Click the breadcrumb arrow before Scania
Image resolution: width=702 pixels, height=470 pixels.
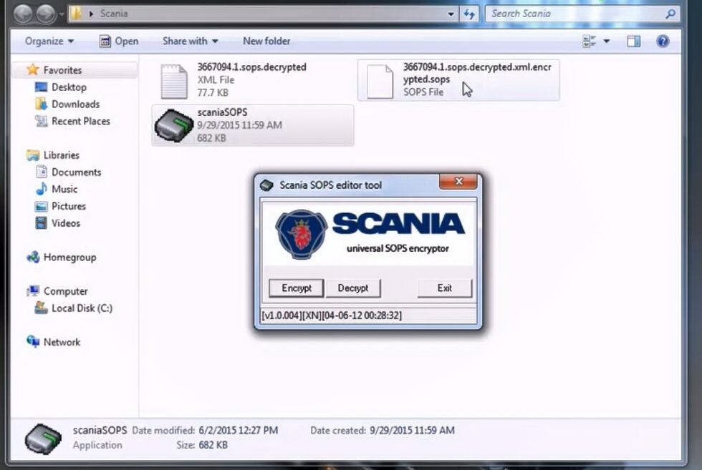tap(92, 14)
